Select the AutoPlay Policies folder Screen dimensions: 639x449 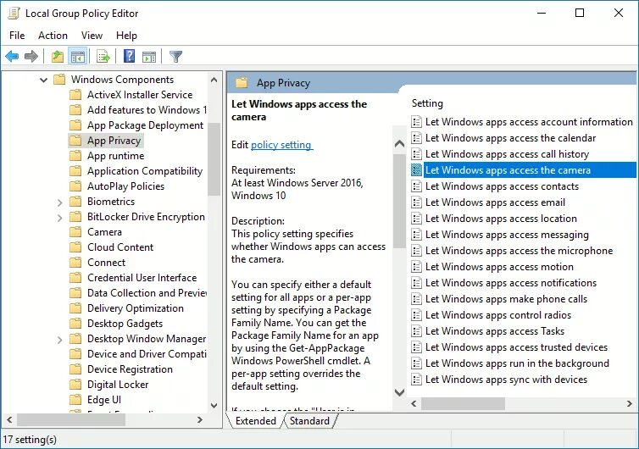[x=125, y=186]
